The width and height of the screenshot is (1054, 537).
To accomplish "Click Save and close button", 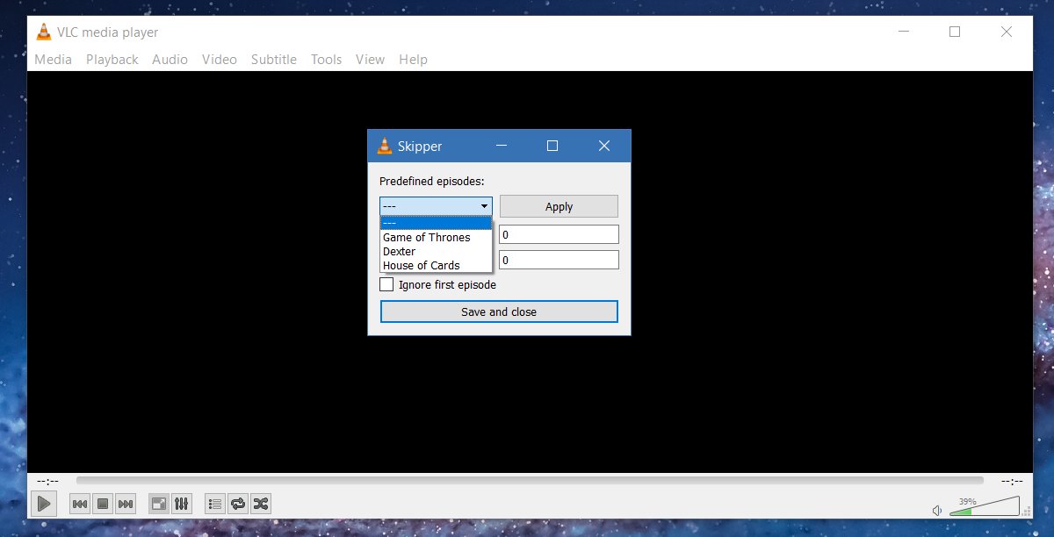I will 499,311.
